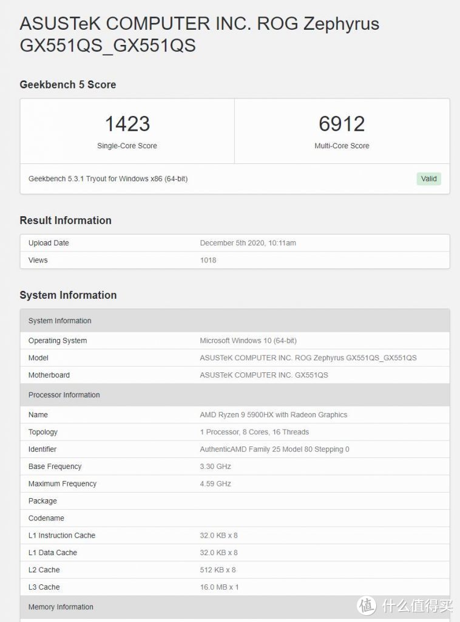460x622 pixels.
Task: Click the Geekbench 5 Score heading
Action: (68, 84)
